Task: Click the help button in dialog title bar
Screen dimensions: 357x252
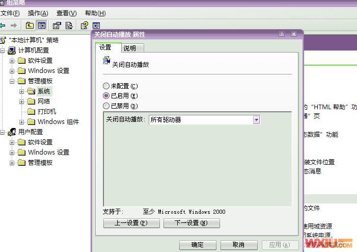Action: [282, 34]
